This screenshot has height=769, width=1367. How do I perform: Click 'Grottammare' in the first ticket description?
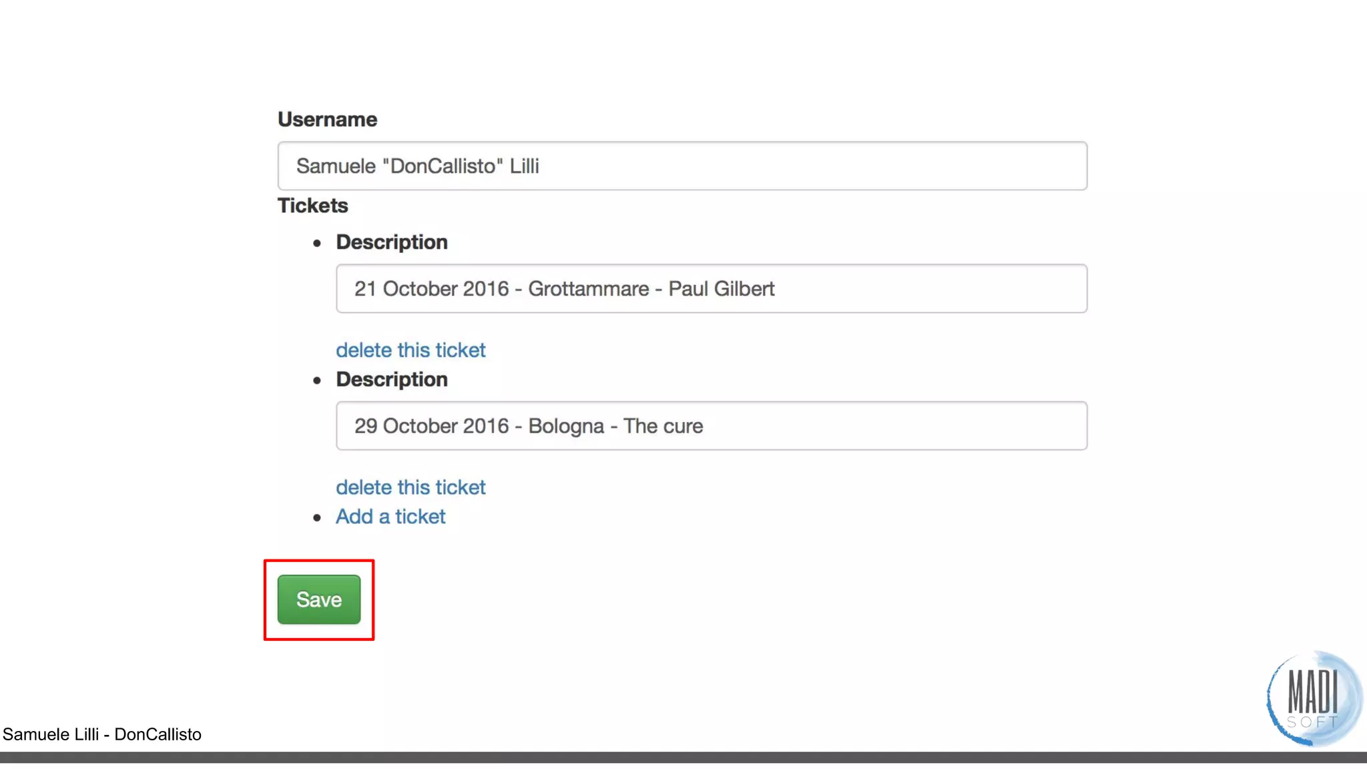coord(589,288)
